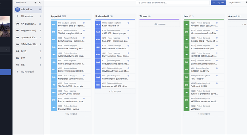Open case #224 Vannmengder gulvvarmek
The image size is (247, 135).
[115, 77]
